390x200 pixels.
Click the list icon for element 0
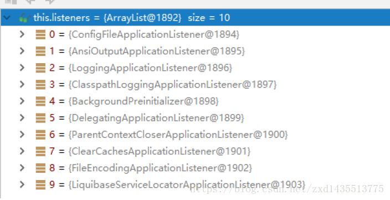point(40,34)
